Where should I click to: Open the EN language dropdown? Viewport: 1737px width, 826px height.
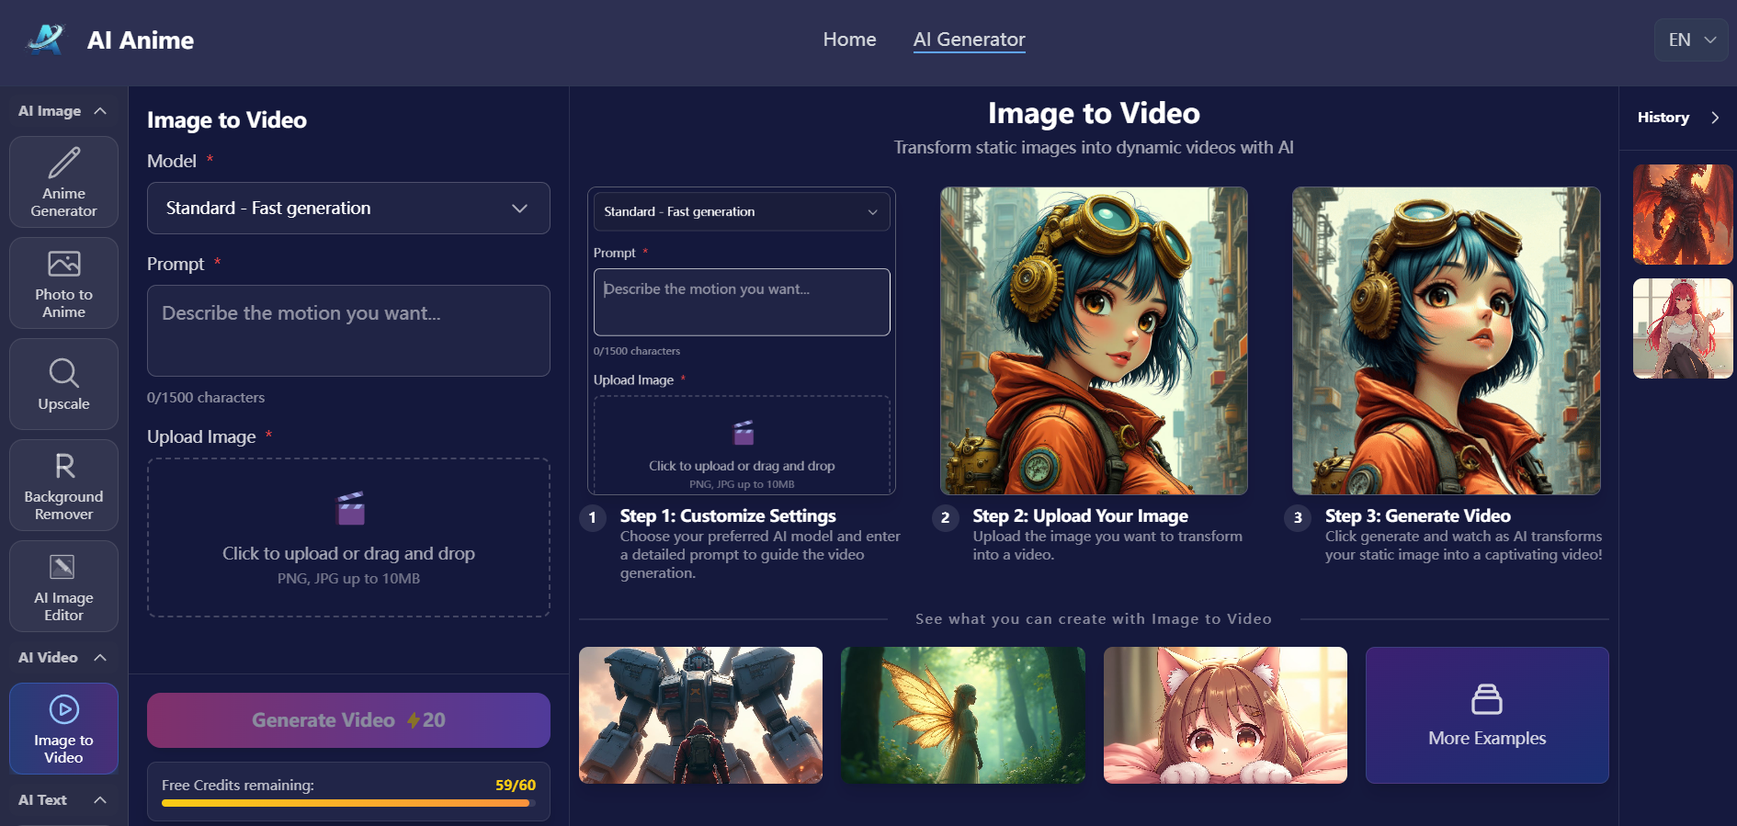point(1691,40)
